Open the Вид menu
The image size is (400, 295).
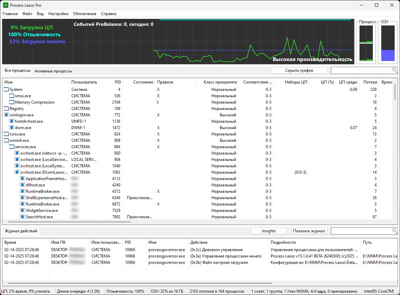[40, 14]
